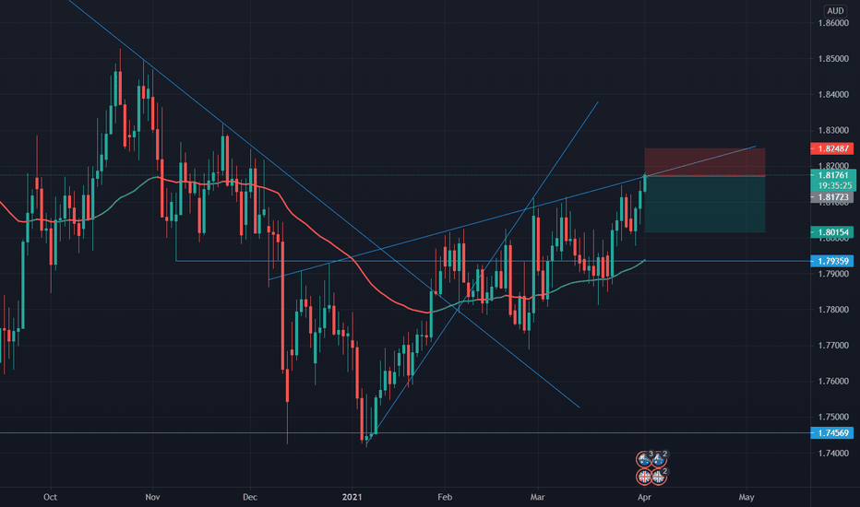Screen dimensions: 860x507
Task: Click the 1.76000 price scale value
Action: [x=833, y=381]
